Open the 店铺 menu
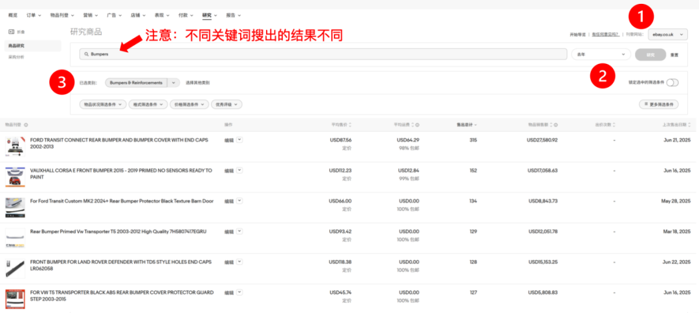Image resolution: width=699 pixels, height=313 pixels. click(138, 15)
